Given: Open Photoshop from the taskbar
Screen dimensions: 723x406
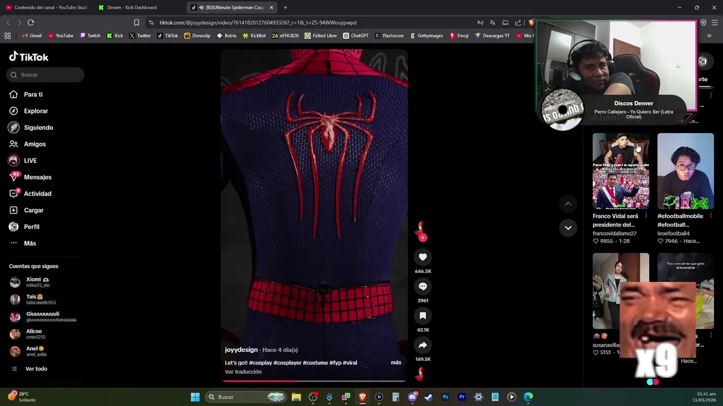Looking at the screenshot, I should coord(445,397).
